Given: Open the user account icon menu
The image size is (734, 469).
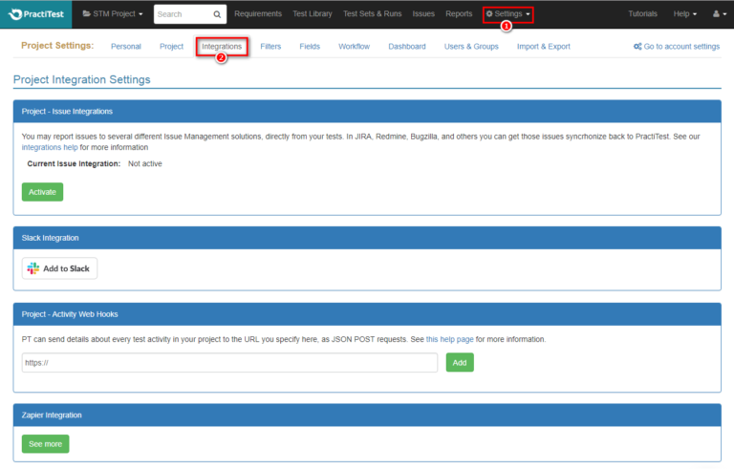Looking at the screenshot, I should [720, 14].
